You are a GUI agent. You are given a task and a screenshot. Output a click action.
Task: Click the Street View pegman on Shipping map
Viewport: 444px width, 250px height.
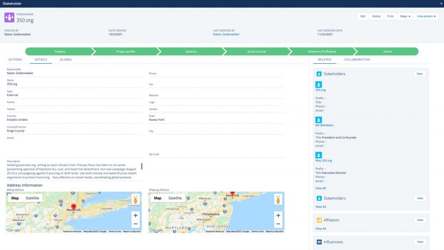[x=278, y=200]
